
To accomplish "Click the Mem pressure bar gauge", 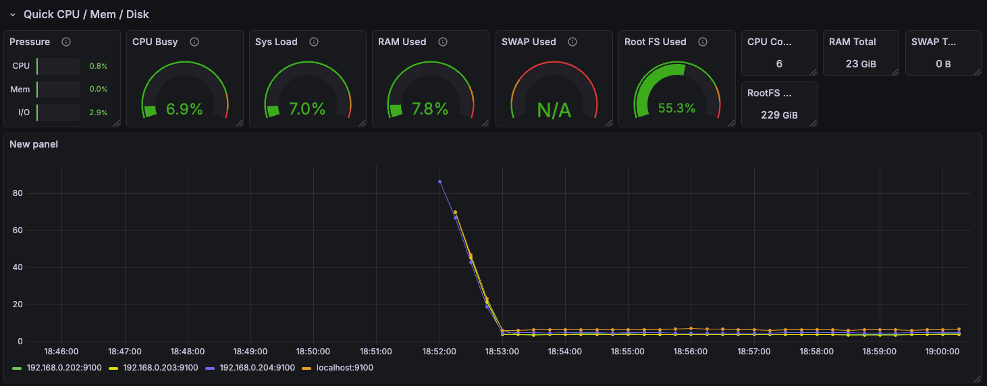I will pyautogui.click(x=58, y=89).
